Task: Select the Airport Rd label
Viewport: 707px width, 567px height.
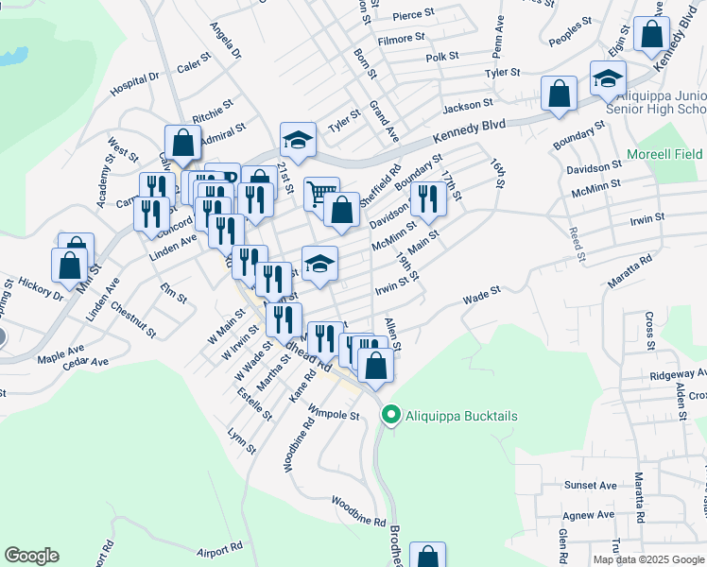Action: pyautogui.click(x=219, y=549)
